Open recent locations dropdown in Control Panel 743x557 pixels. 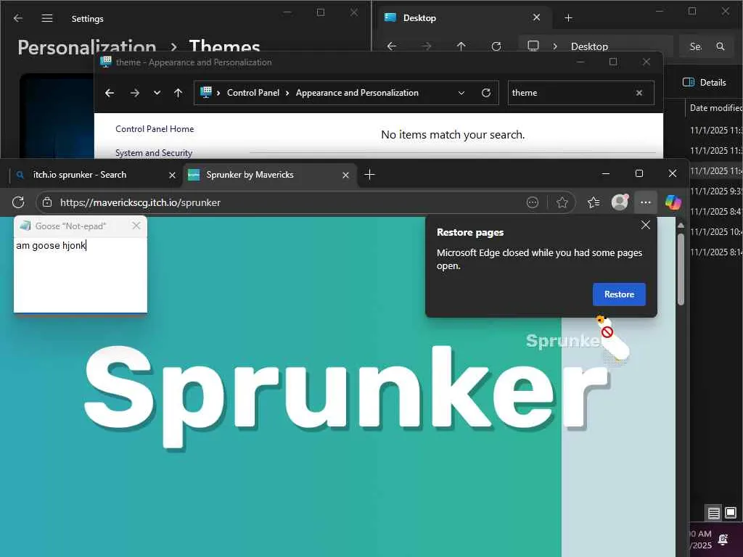[157, 93]
